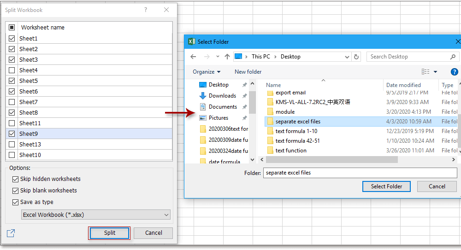Screen dimensions: 461x250
Task: Expand the address bar history dropdown
Action: pos(347,57)
